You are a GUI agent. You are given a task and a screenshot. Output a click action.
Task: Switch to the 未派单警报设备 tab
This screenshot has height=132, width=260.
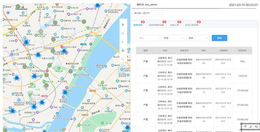point(156,25)
